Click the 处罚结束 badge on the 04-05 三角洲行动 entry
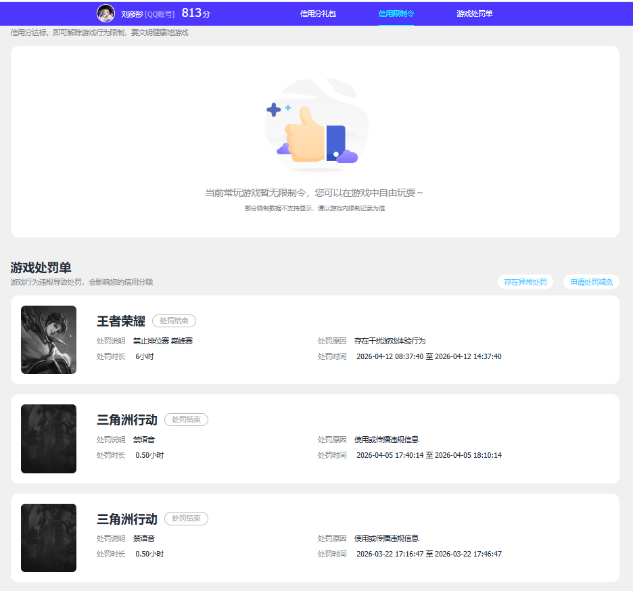The height and width of the screenshot is (591, 633). point(186,420)
